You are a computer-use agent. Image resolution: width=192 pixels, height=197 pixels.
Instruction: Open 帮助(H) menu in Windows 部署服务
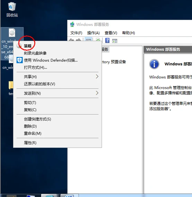coord(129,33)
